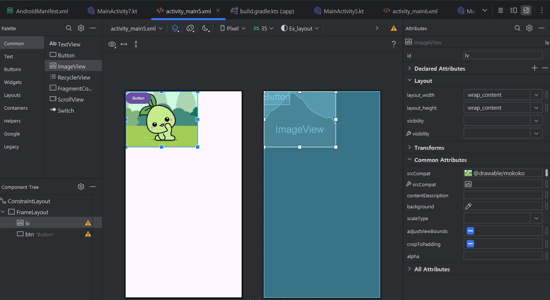Open Component Tree settings gear
Image resolution: width=550 pixels, height=300 pixels.
point(81,187)
